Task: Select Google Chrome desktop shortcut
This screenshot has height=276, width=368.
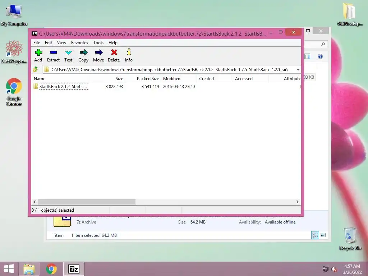Action: 14,92
